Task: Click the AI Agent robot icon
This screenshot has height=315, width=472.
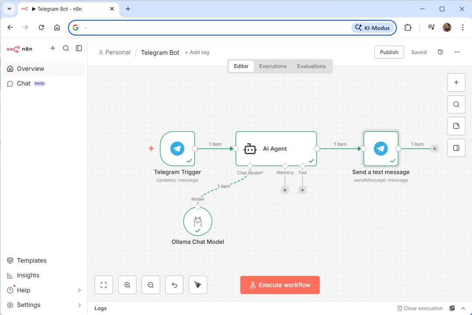Action: tap(250, 149)
